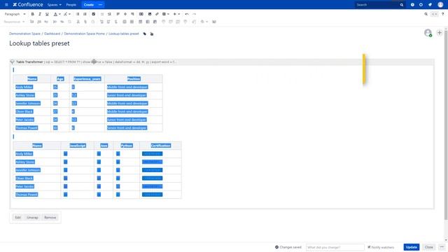Click Edit on the macro toolbar
This screenshot has height=252, width=448.
17,218
